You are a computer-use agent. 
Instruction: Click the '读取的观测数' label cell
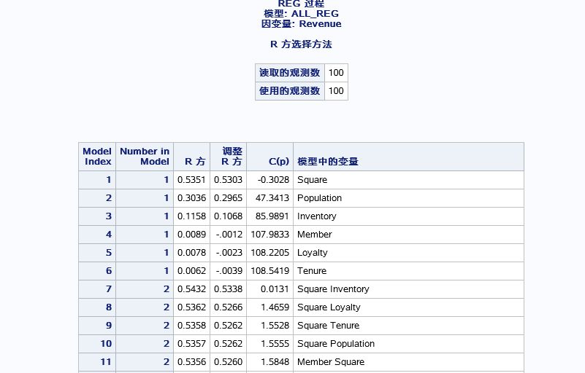pyautogui.click(x=290, y=73)
